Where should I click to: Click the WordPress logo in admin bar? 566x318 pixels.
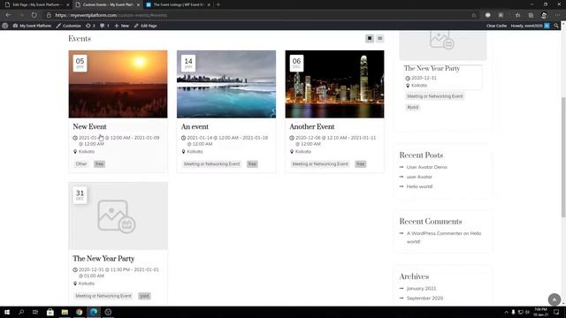(5, 26)
